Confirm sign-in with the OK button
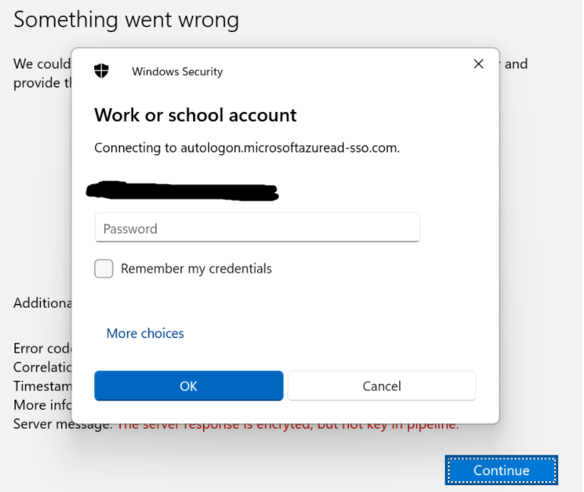584x492 pixels. click(x=189, y=385)
